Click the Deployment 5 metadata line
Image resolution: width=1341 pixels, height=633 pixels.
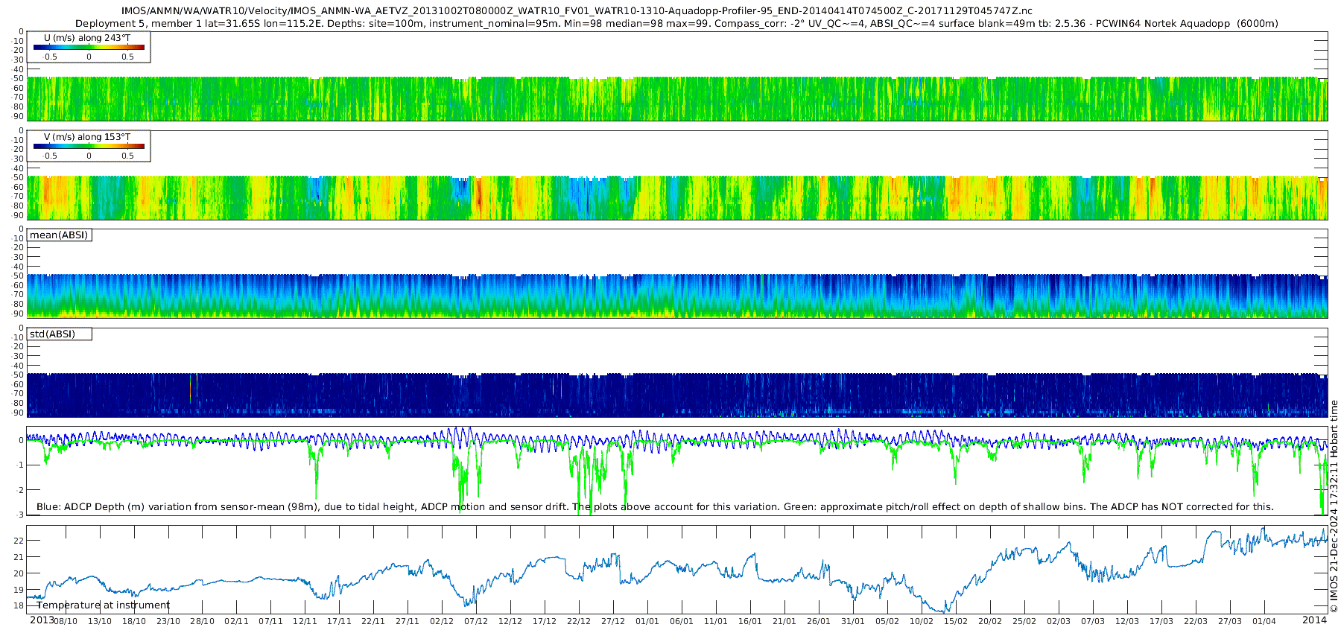(x=676, y=24)
